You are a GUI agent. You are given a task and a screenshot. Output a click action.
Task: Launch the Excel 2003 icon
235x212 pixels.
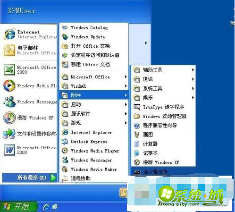tap(9, 69)
